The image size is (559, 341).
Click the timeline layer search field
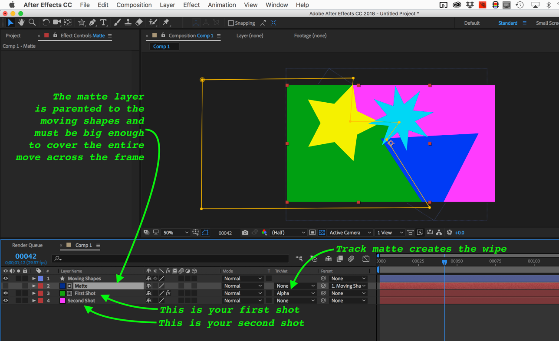(x=170, y=259)
